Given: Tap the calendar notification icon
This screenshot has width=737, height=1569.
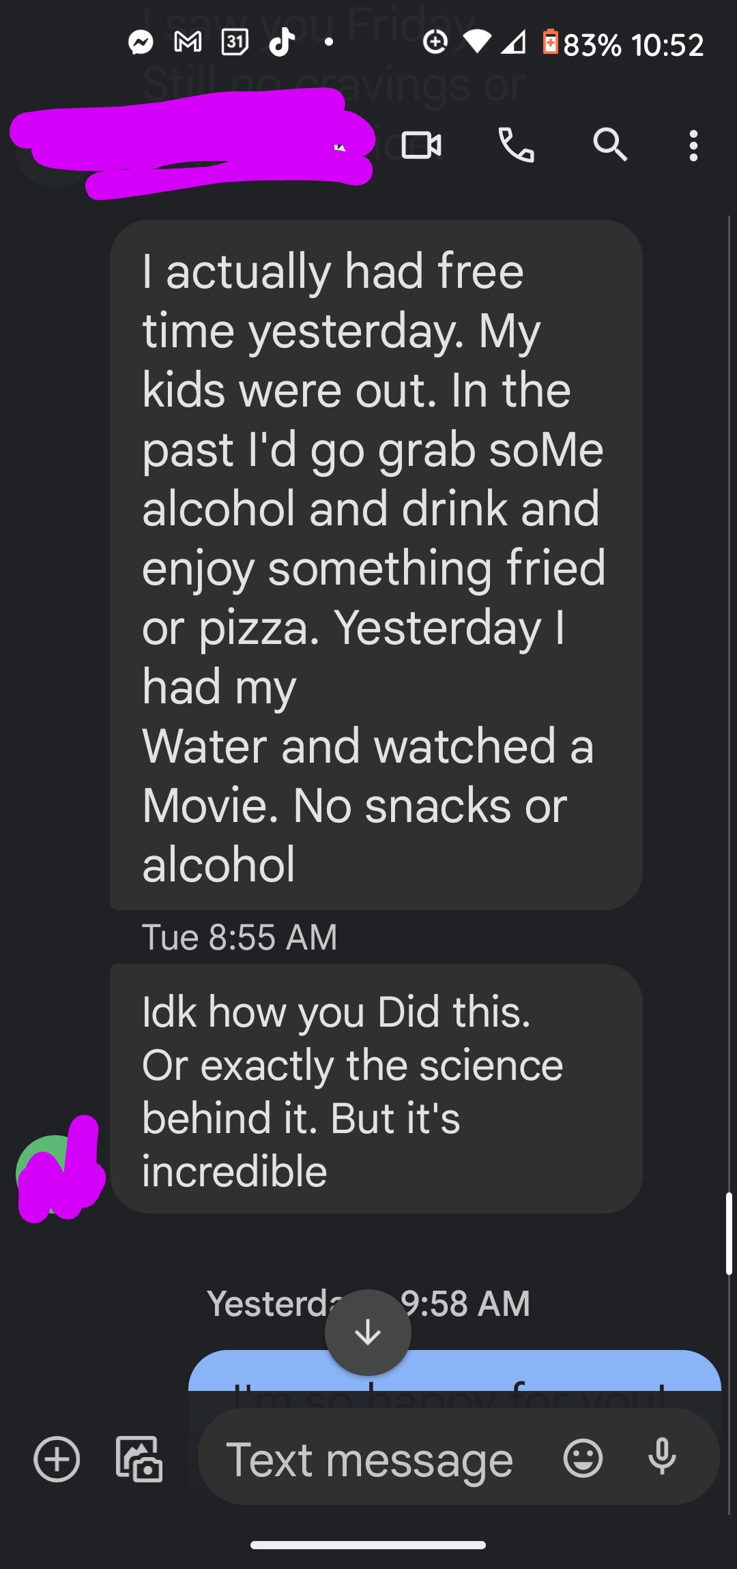Looking at the screenshot, I should 235,43.
